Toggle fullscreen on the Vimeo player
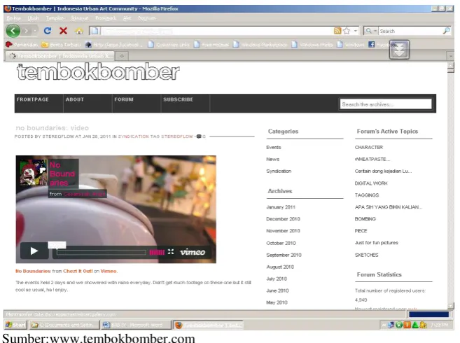The height and width of the screenshot is (343, 460). (171, 252)
